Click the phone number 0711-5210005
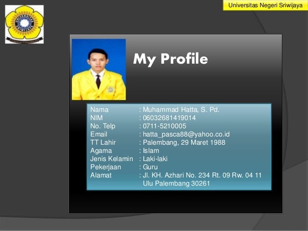Viewport: 308px width, 231px height. pyautogui.click(x=165, y=126)
